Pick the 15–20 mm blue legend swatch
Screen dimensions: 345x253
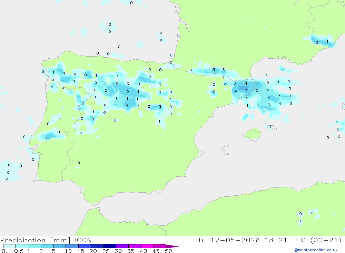pos(85,246)
